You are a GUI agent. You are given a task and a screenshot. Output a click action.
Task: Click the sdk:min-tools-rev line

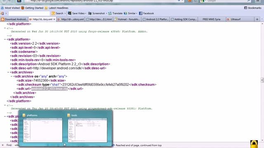(x=43, y=60)
